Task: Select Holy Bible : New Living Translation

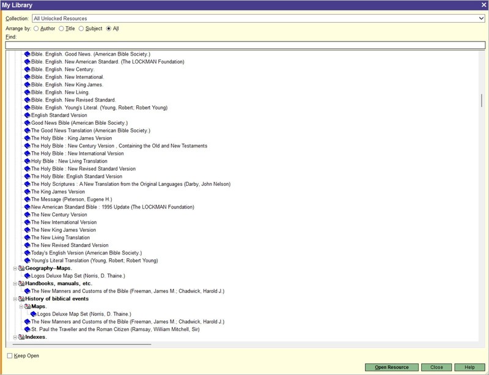Action: [69, 161]
